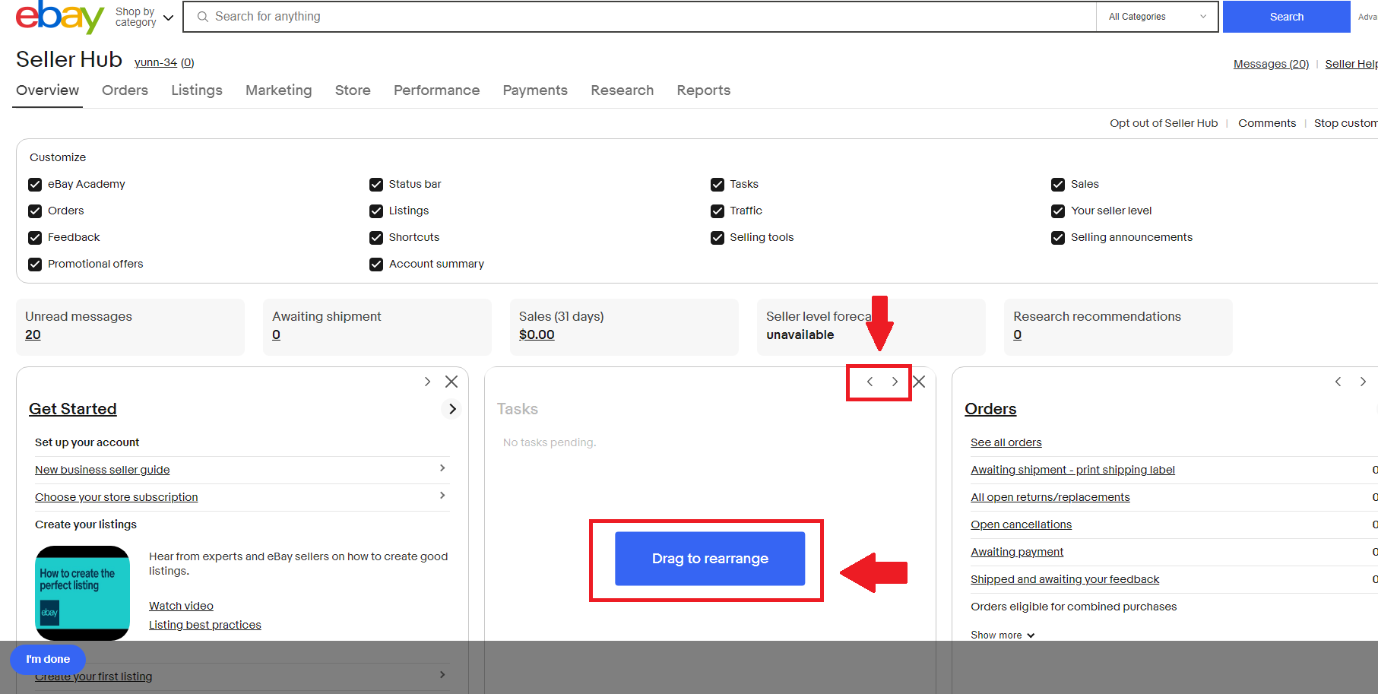Image resolution: width=1378 pixels, height=694 pixels.
Task: Switch to Payments tab
Action: [x=535, y=90]
